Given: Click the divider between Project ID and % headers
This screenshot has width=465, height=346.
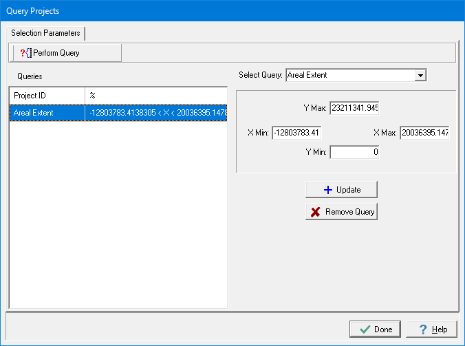Looking at the screenshot, I should [x=85, y=95].
